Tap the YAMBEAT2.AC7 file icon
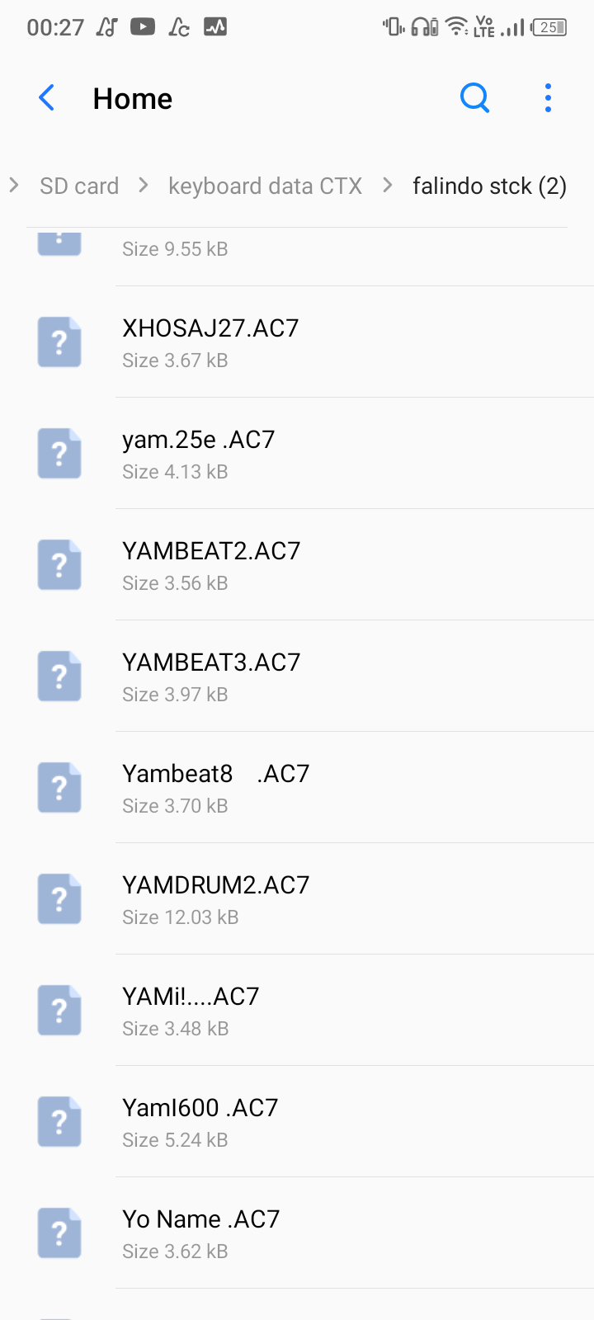Screen dimensions: 594x1320 click(x=59, y=565)
